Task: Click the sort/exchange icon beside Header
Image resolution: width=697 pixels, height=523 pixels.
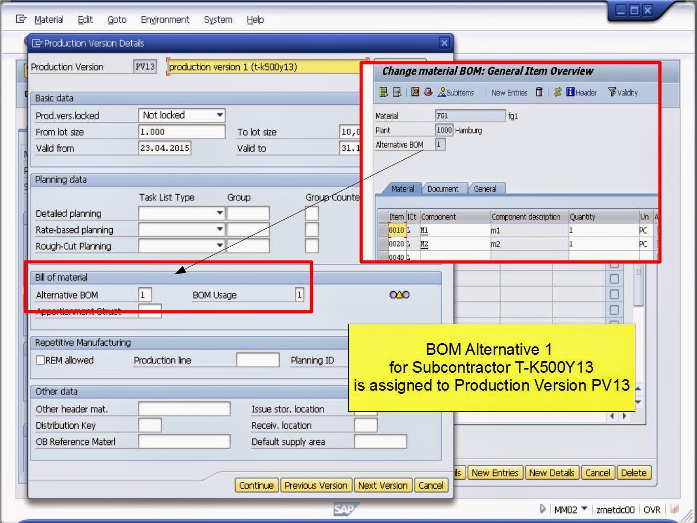Action: point(557,92)
